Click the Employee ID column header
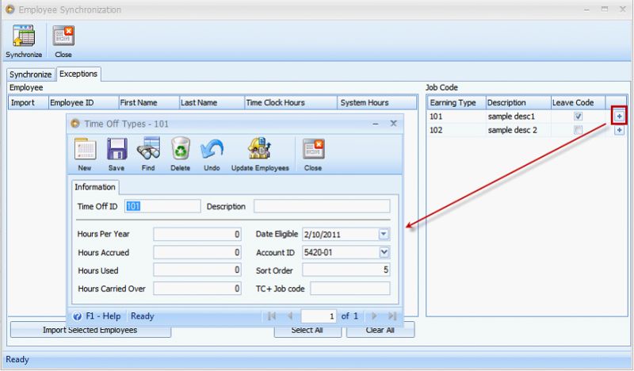 pos(84,103)
